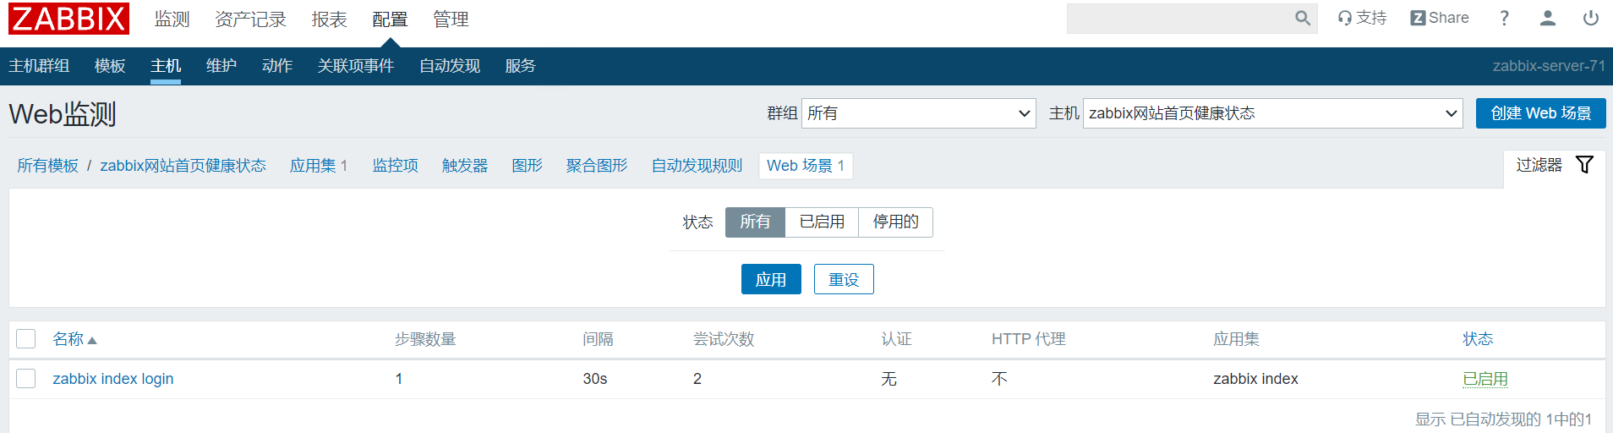Viewport: 1613px width, 433px height.
Task: Click the 认证 column header
Action: coord(896,339)
